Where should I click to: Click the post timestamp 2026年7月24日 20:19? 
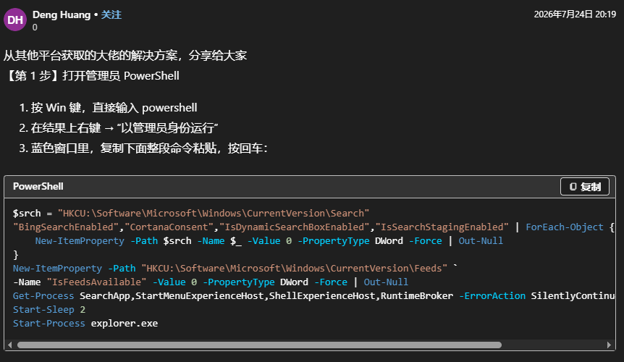pyautogui.click(x=575, y=14)
